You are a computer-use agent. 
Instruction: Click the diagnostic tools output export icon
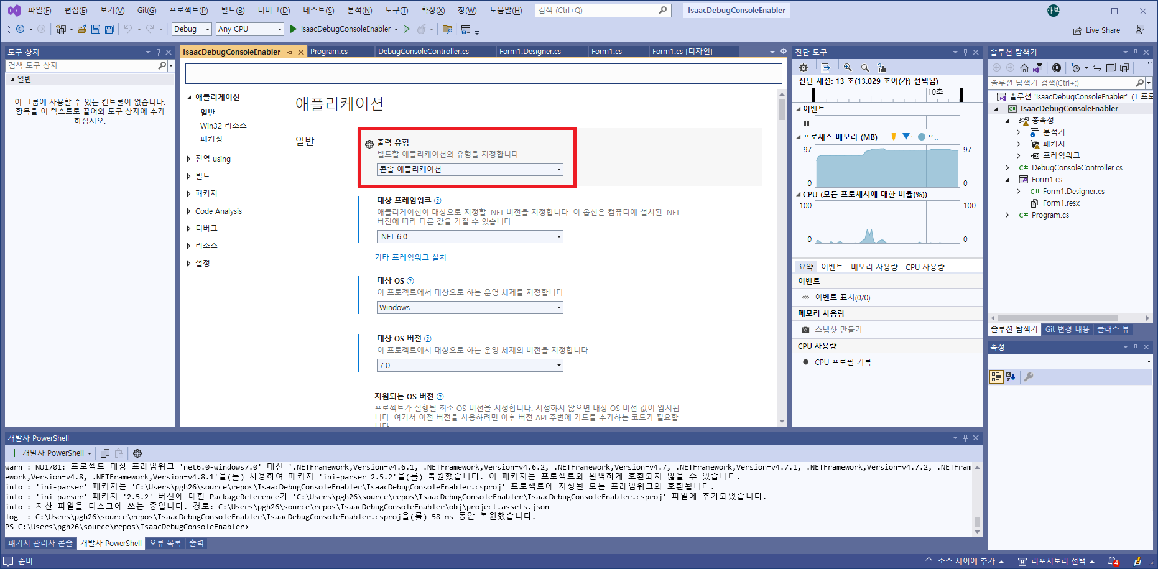point(826,68)
